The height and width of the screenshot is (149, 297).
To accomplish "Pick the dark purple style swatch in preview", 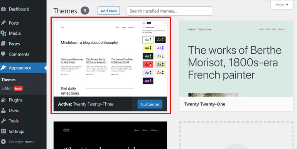I will tap(148, 81).
